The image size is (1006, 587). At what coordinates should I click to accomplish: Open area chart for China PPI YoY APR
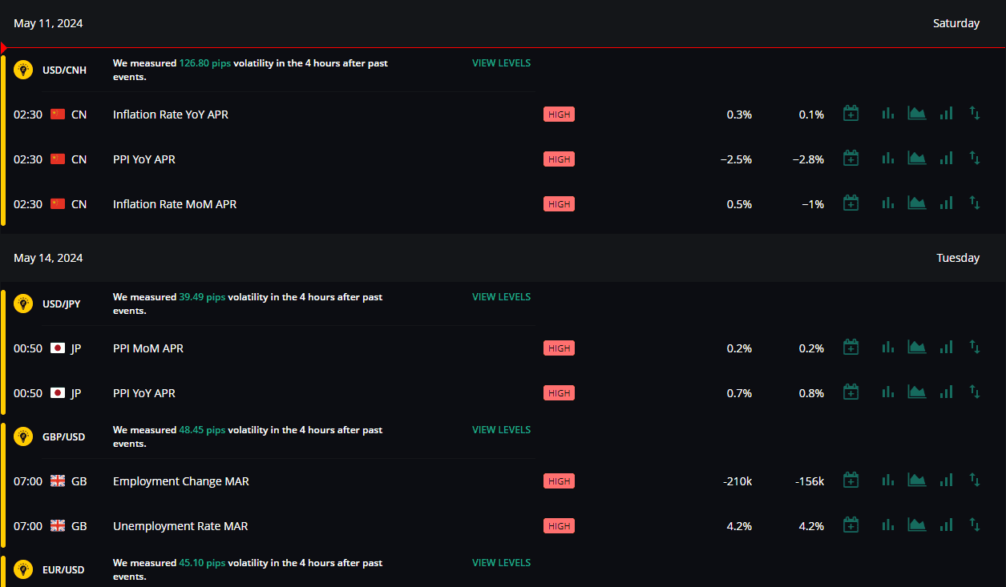[916, 159]
